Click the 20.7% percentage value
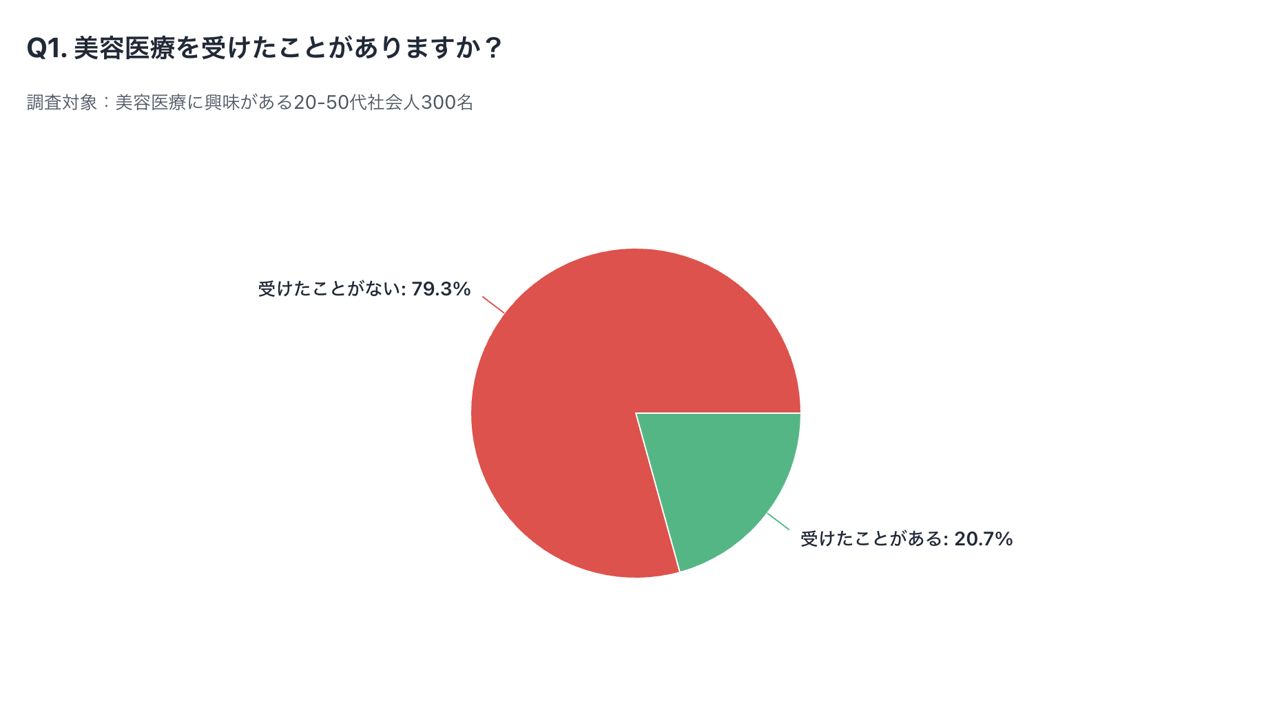 [x=983, y=539]
